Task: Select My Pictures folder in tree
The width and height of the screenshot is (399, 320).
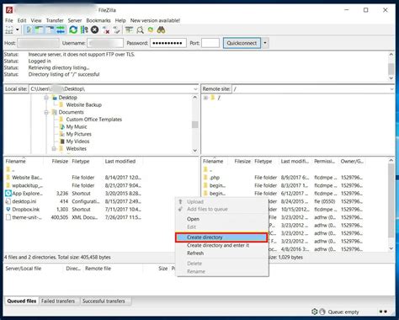Action: tap(78, 134)
